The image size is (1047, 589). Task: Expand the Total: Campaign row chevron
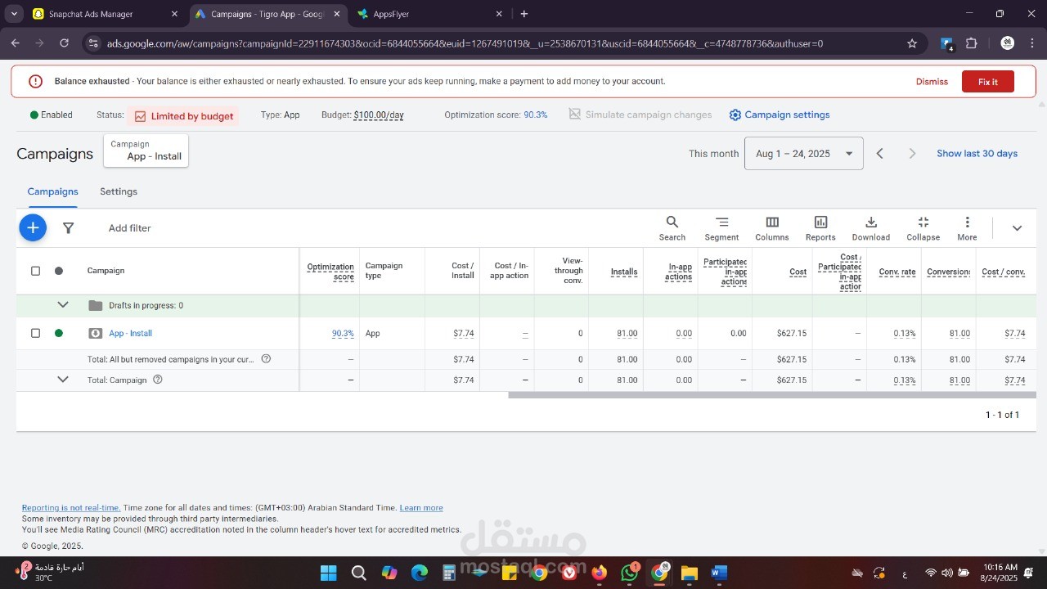click(63, 380)
